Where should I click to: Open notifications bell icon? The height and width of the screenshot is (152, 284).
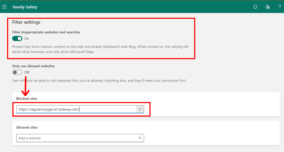tap(255, 7)
